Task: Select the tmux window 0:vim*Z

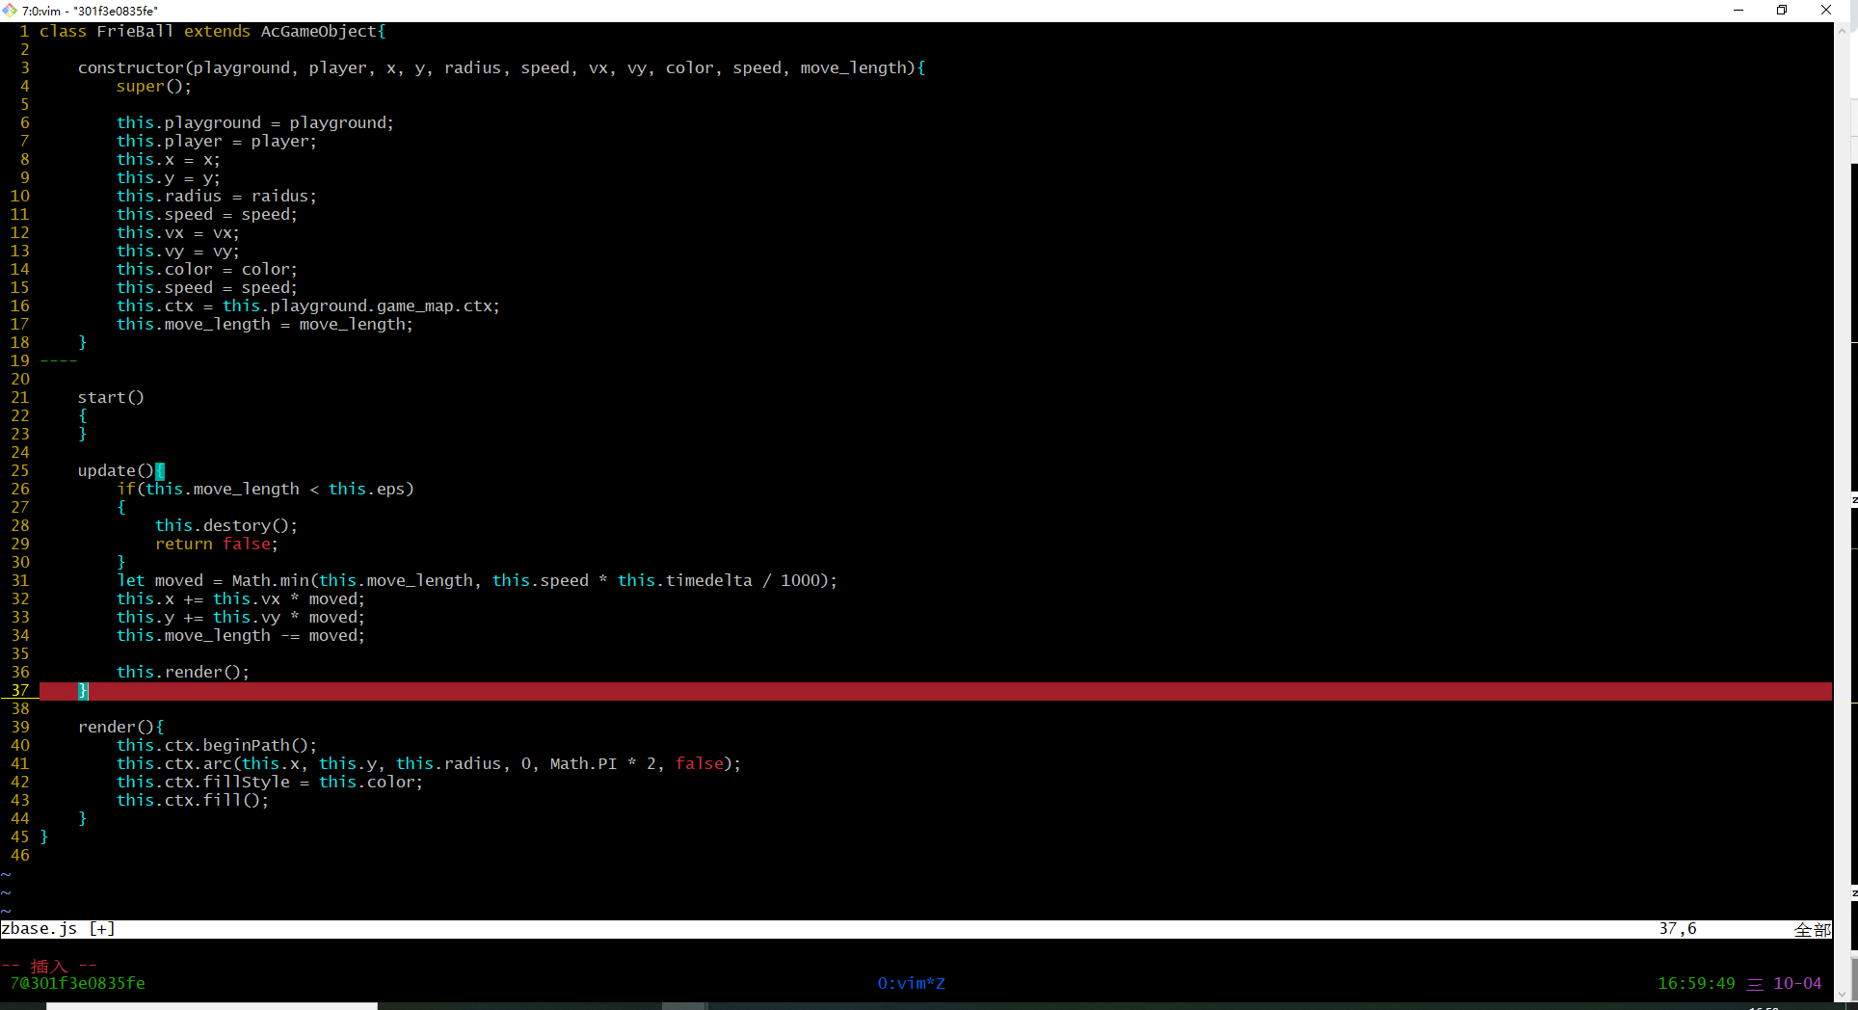Action: click(911, 983)
